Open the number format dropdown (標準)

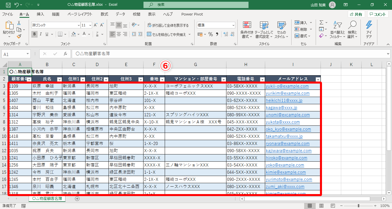click(233, 25)
